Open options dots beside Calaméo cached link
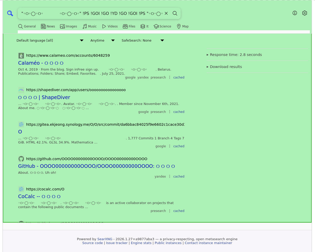315x252 pixels. (x=170, y=77)
